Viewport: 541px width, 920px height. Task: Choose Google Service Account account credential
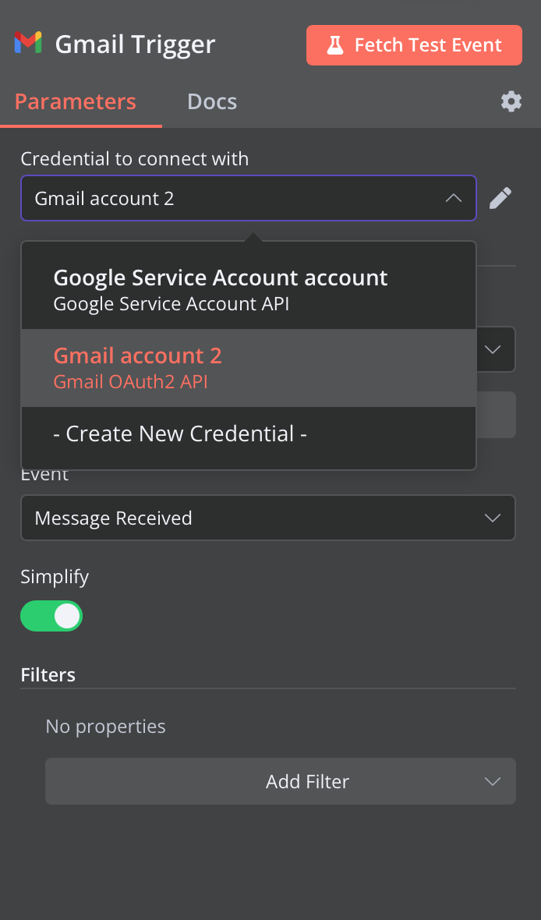pyautogui.click(x=249, y=290)
